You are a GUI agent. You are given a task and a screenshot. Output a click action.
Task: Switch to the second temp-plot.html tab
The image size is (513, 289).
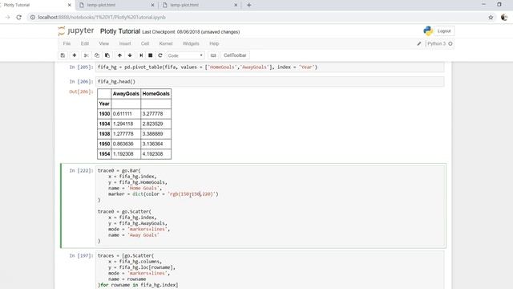[200, 5]
